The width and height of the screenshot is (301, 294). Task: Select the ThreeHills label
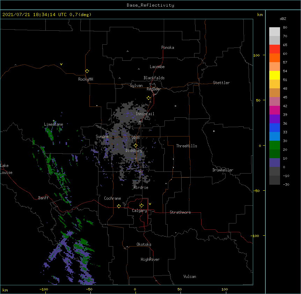[x=186, y=146]
